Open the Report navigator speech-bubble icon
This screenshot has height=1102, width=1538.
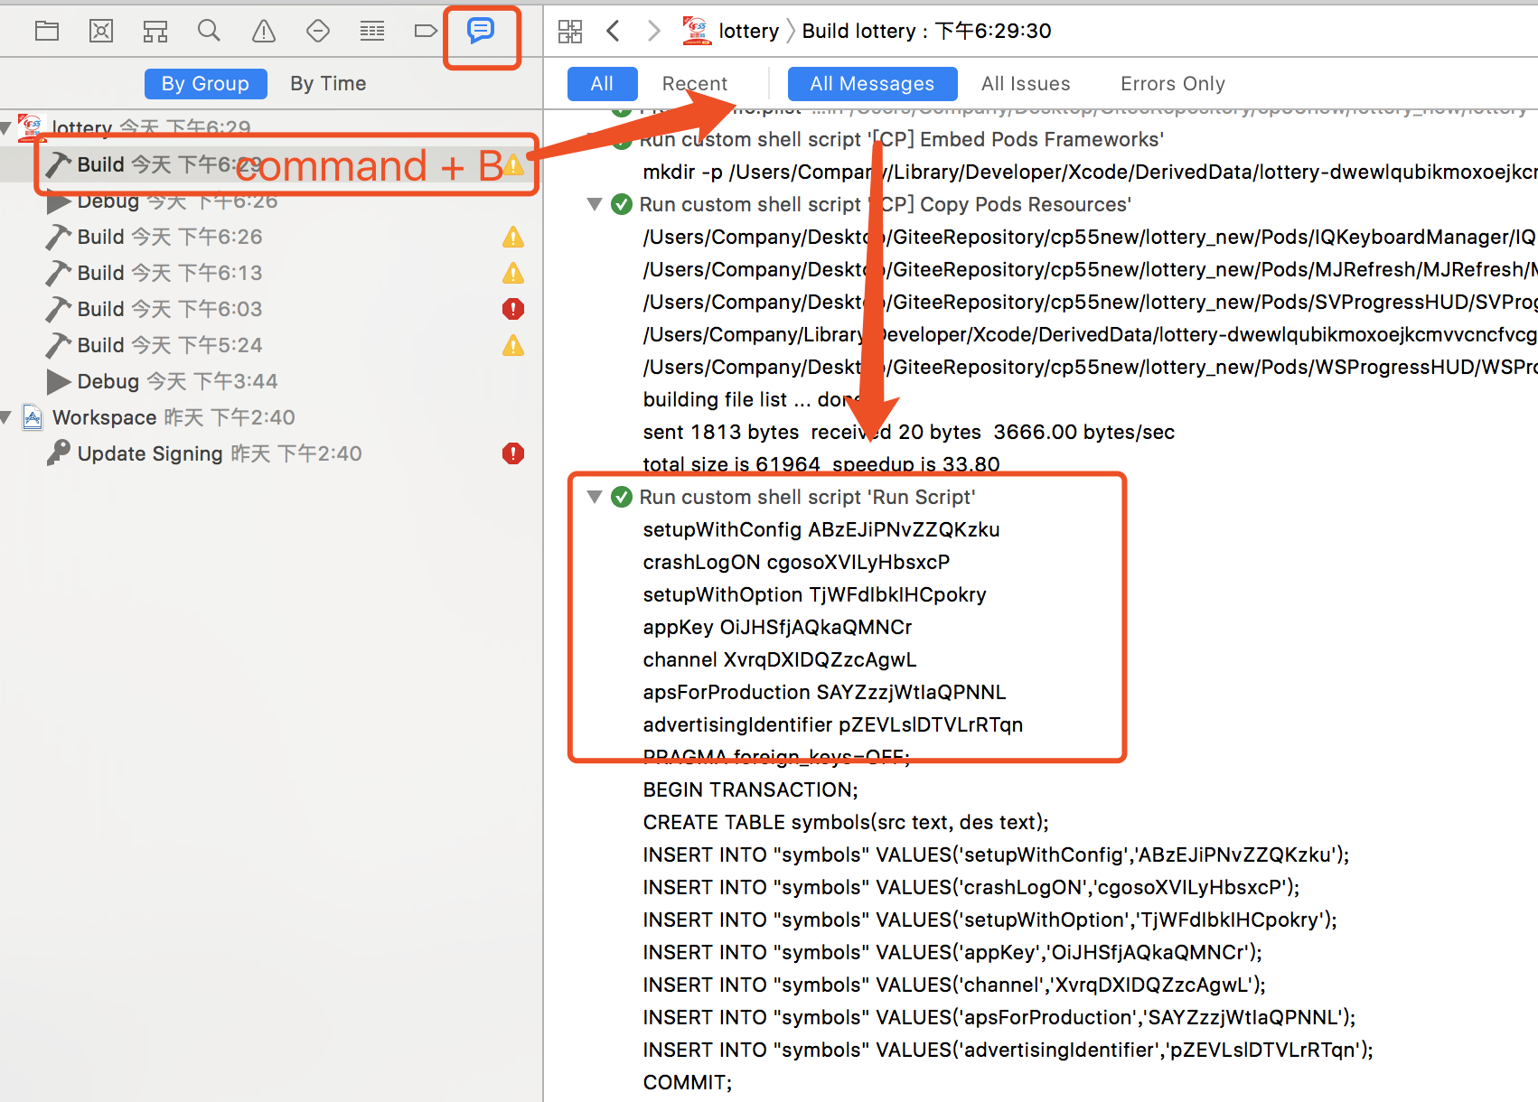481,32
